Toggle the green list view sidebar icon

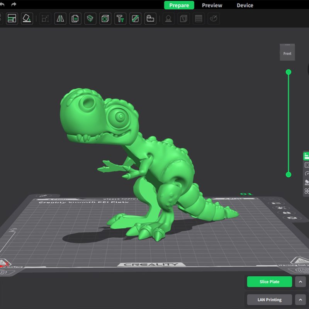[306, 156]
